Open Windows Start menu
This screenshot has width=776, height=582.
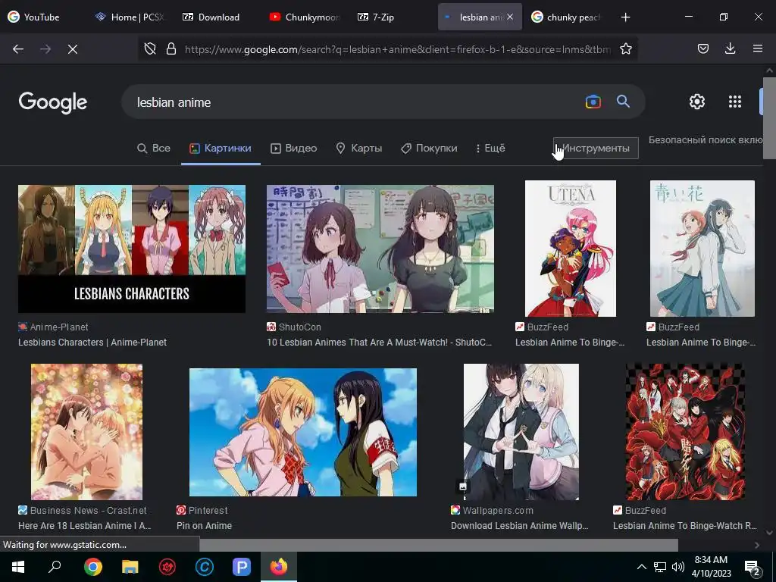(x=18, y=567)
